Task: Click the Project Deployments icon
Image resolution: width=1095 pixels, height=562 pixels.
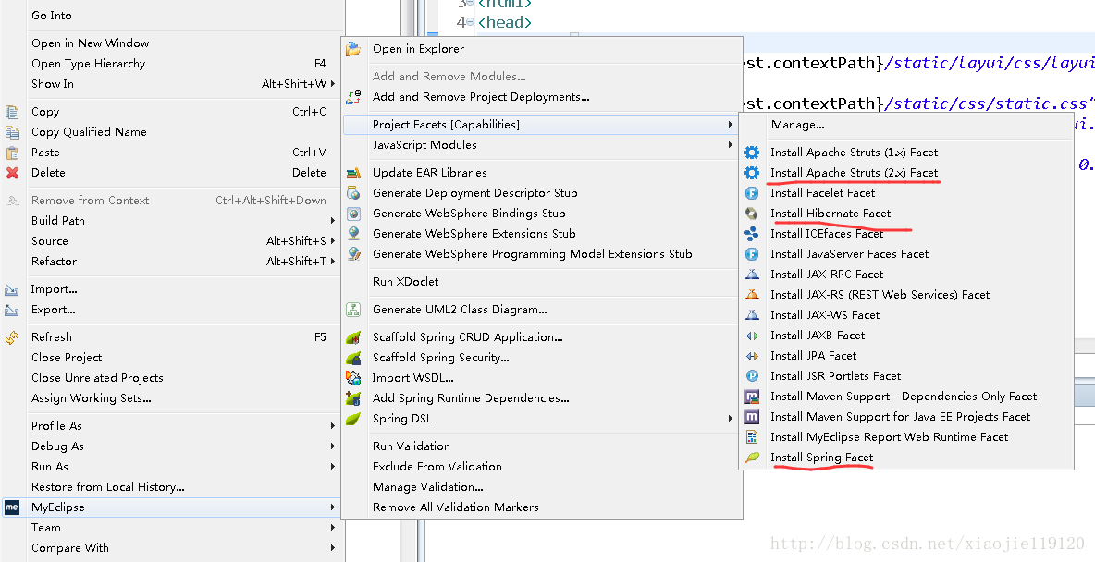Action: point(354,97)
